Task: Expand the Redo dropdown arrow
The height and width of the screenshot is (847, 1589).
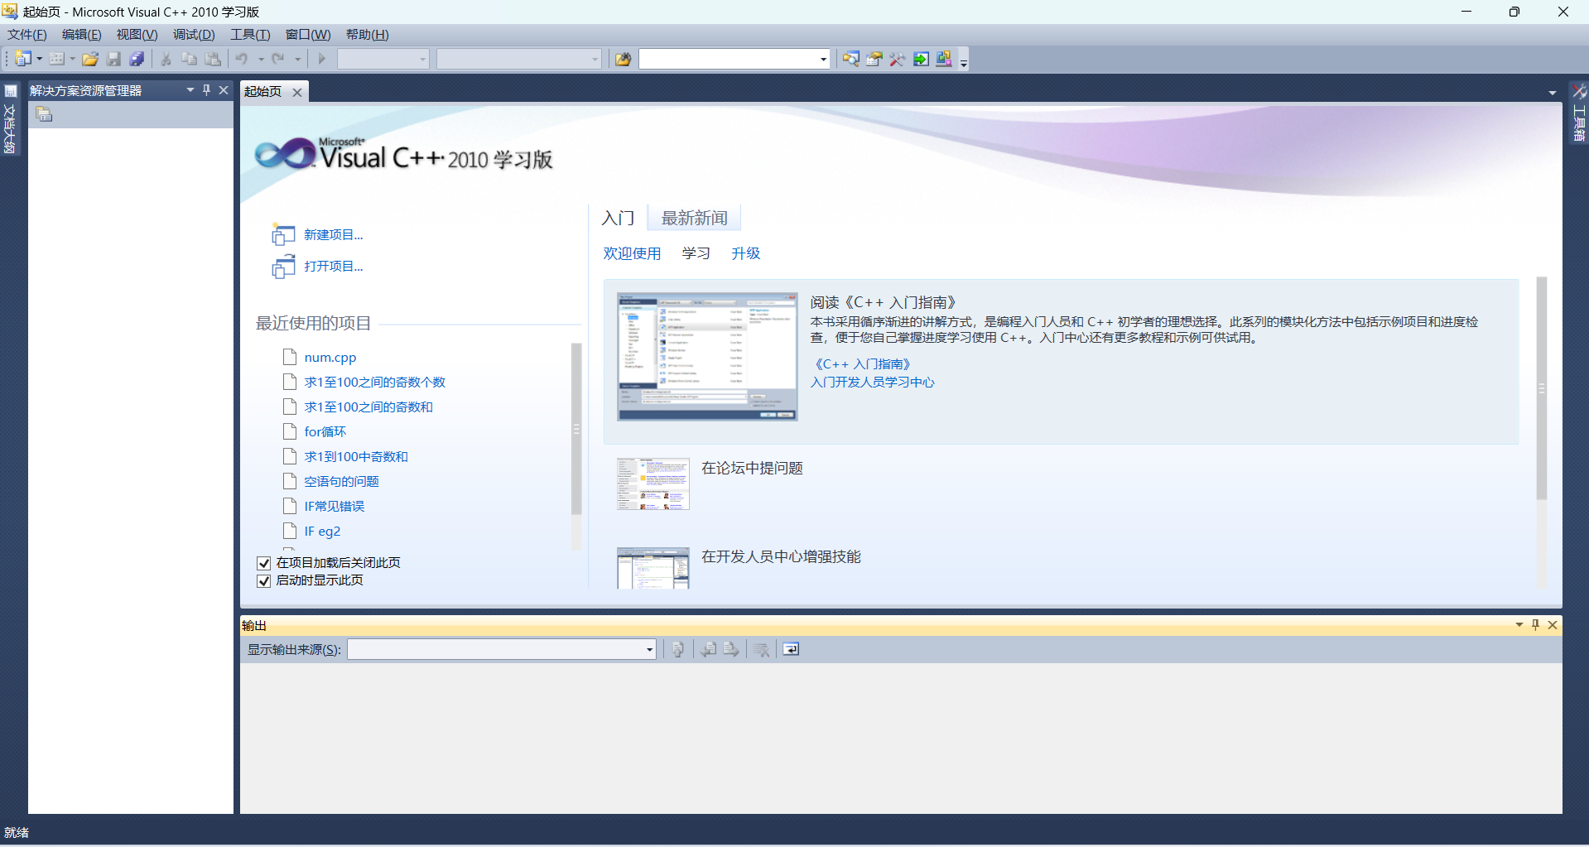Action: (296, 58)
